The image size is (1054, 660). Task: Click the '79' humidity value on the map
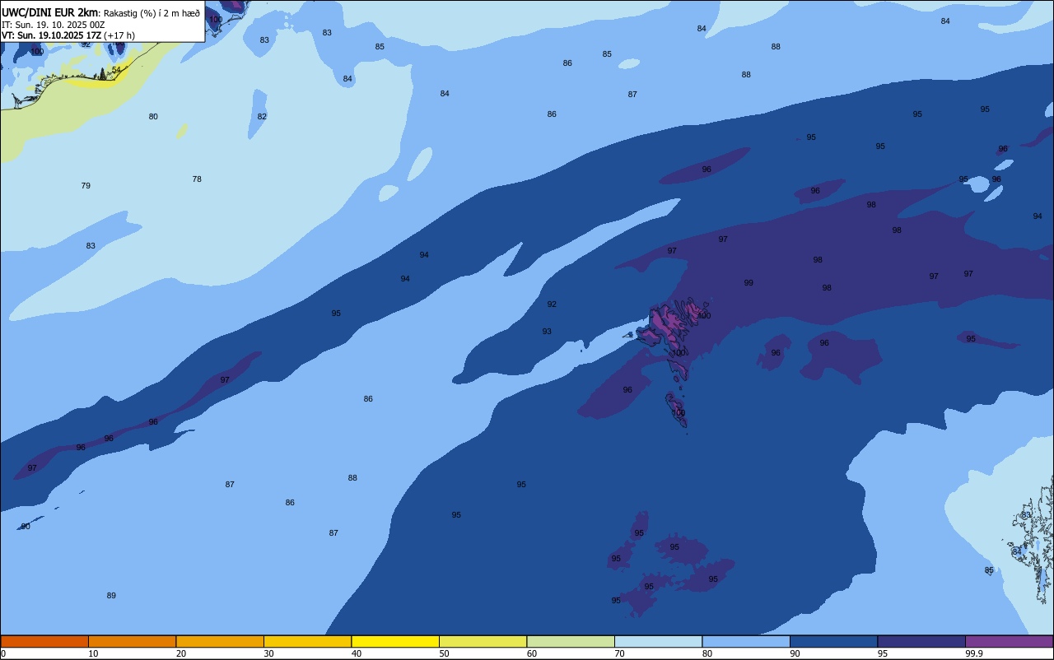click(x=86, y=186)
